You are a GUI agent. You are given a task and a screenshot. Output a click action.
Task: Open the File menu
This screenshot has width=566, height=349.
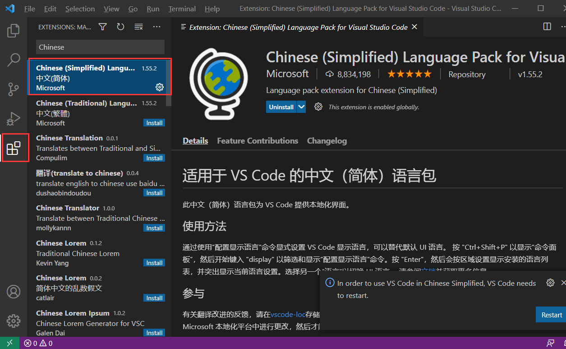30,9
